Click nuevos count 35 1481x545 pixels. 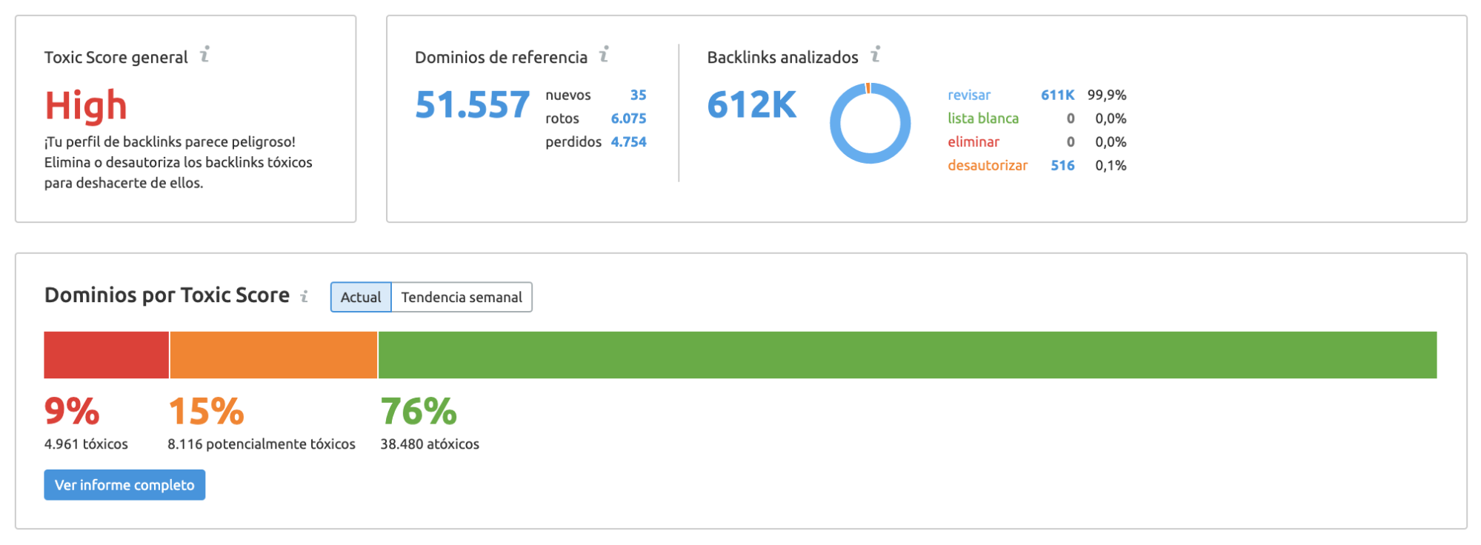[638, 95]
